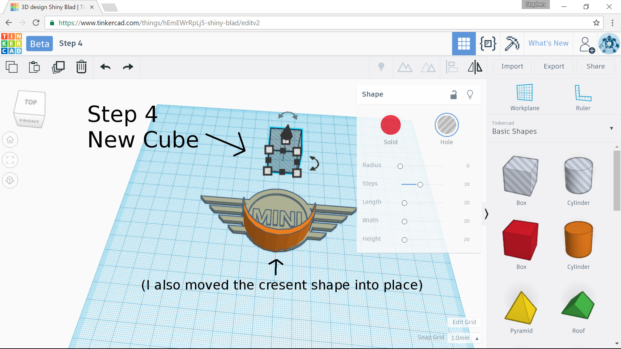Undo the last action
This screenshot has width=621, height=349.
point(105,67)
